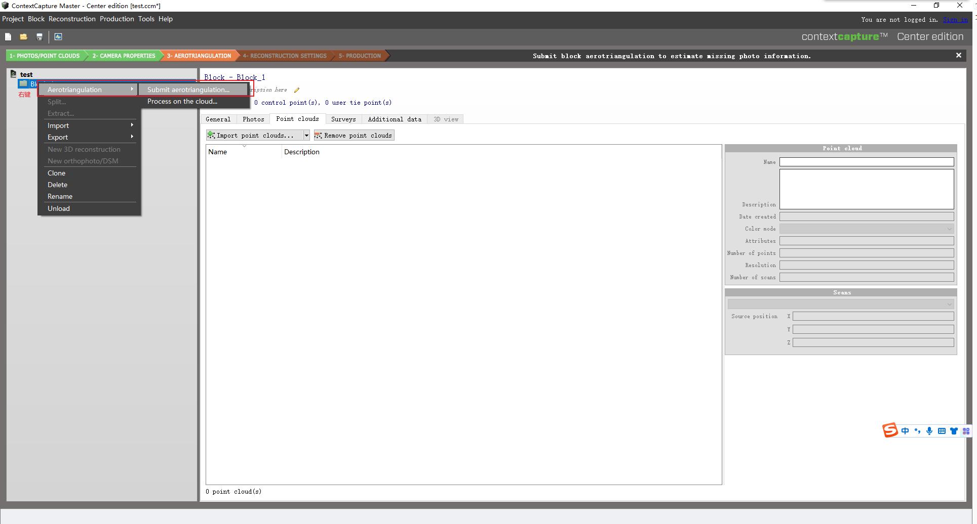The width and height of the screenshot is (977, 524).
Task: Click the Open project folder icon
Action: 23,36
